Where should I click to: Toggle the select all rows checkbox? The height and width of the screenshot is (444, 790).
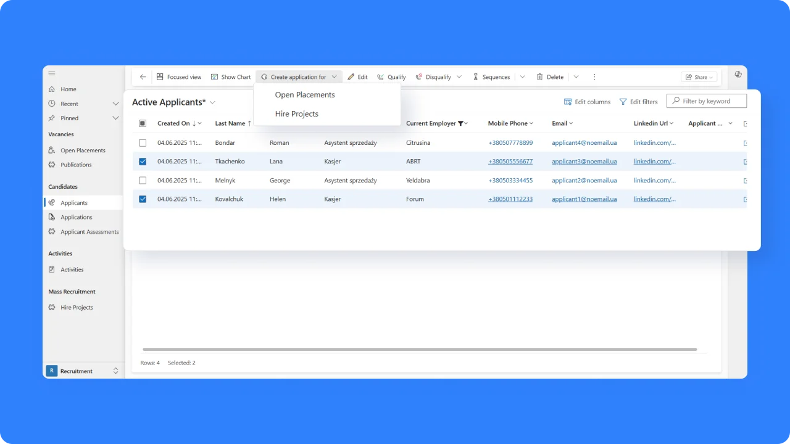[x=143, y=123]
